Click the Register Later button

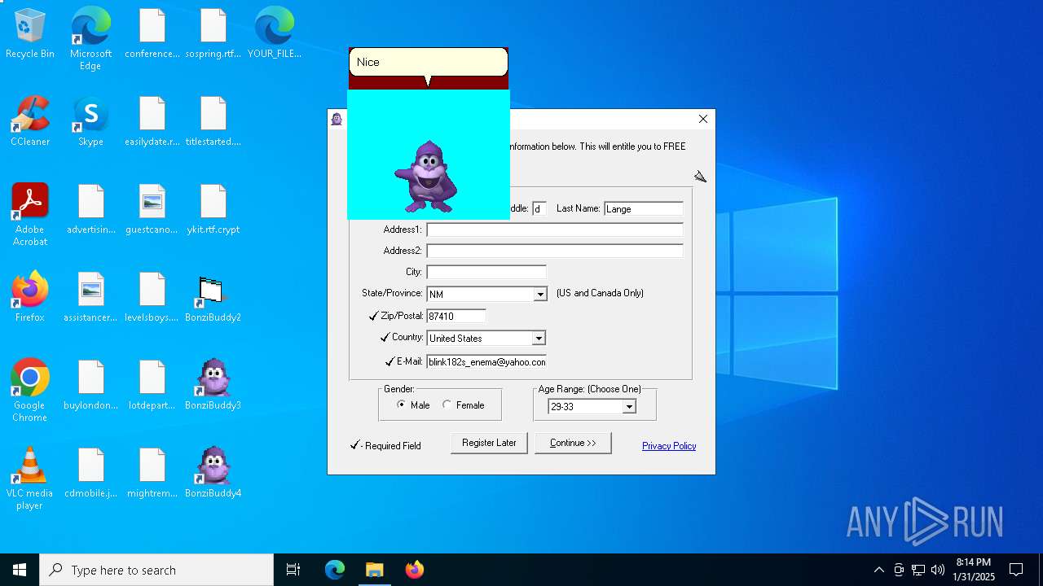(x=489, y=443)
